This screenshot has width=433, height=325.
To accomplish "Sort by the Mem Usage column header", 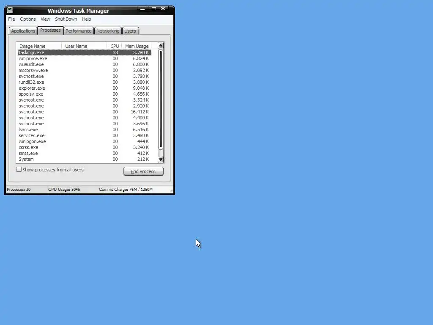I will pos(137,46).
